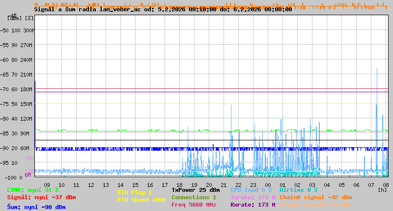This screenshot has height=211, width=393.
Task: Click the CPU load legend label
Action: tap(251, 190)
